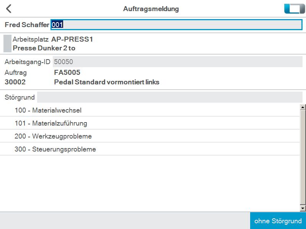Screen dimensions: 306x229
Task: Click the Auftragsmeldung title
Action: click(151, 9)
